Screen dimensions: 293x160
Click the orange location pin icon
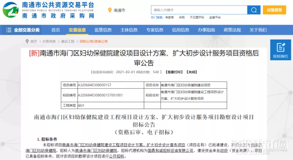pyautogui.click(x=110, y=10)
